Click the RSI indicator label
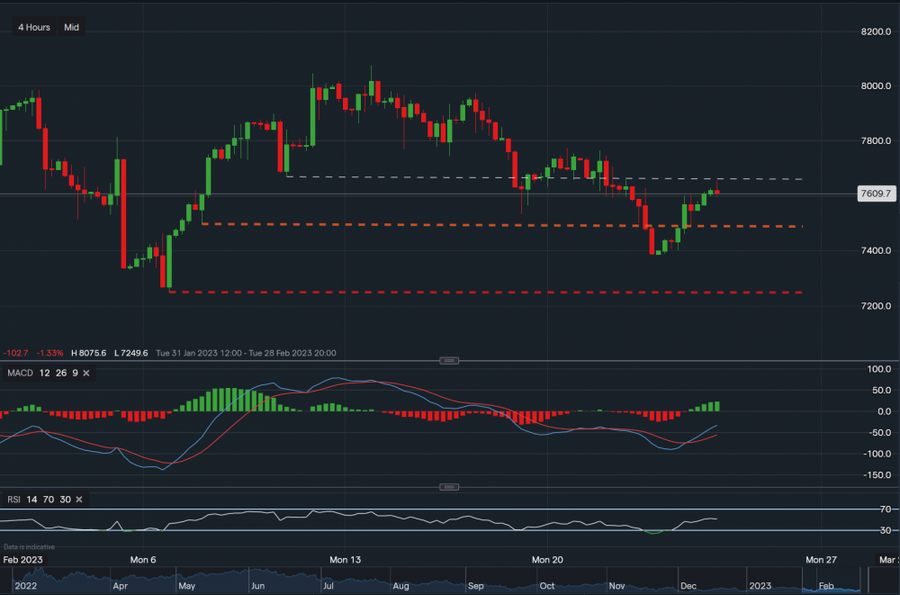 tap(14, 499)
